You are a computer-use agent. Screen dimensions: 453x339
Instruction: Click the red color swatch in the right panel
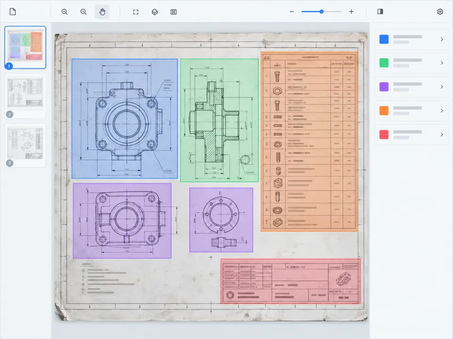click(x=384, y=135)
